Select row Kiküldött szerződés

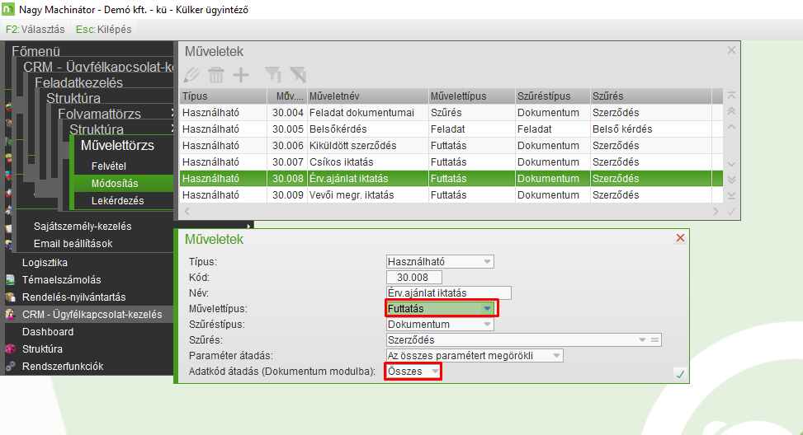point(451,145)
